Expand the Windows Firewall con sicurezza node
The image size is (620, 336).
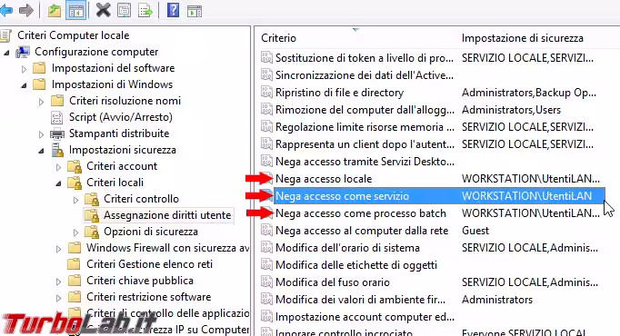[x=58, y=249]
